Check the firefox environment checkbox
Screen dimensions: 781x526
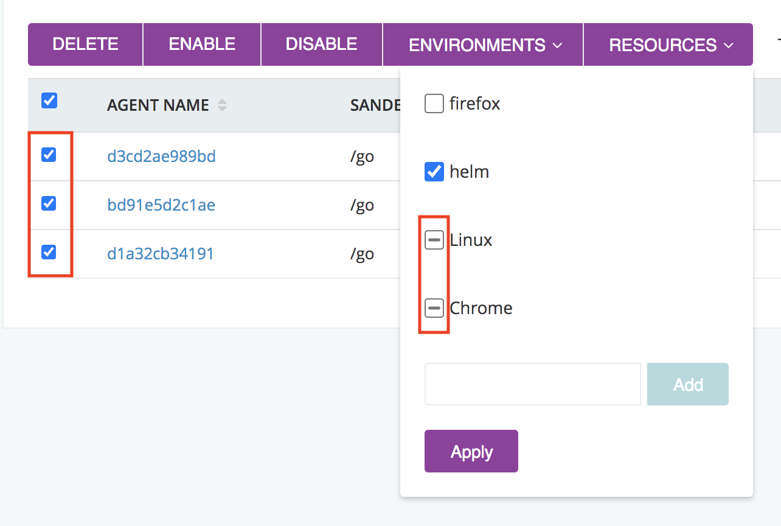pyautogui.click(x=434, y=104)
